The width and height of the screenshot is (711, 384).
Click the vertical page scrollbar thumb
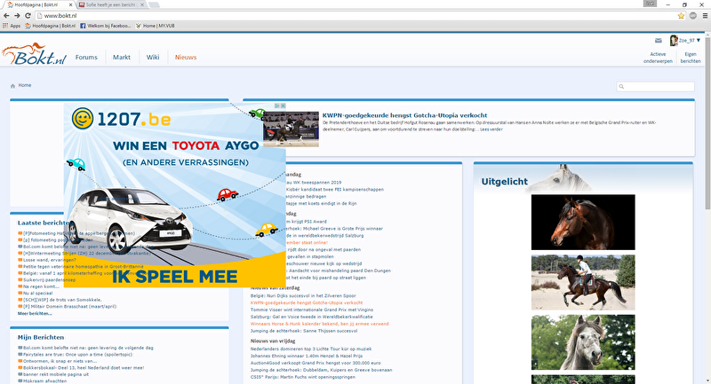[707, 122]
